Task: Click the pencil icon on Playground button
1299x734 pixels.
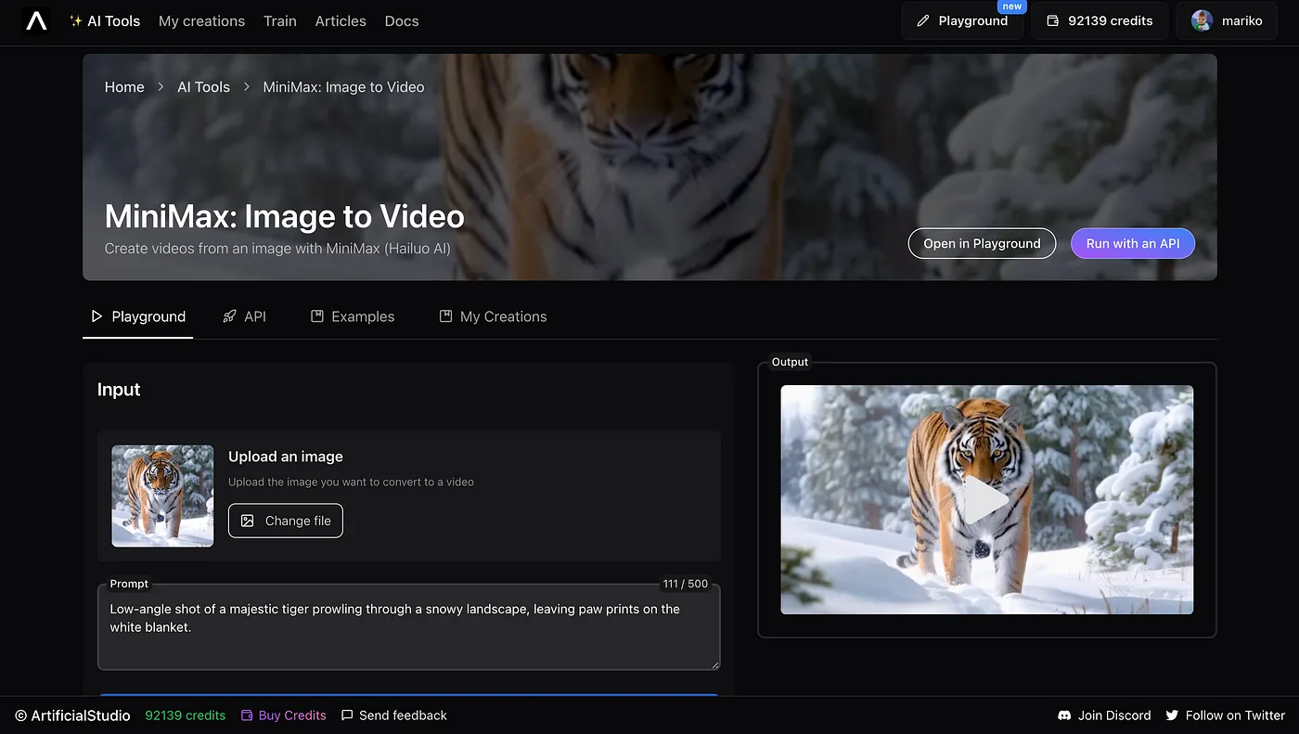Action: tap(922, 20)
